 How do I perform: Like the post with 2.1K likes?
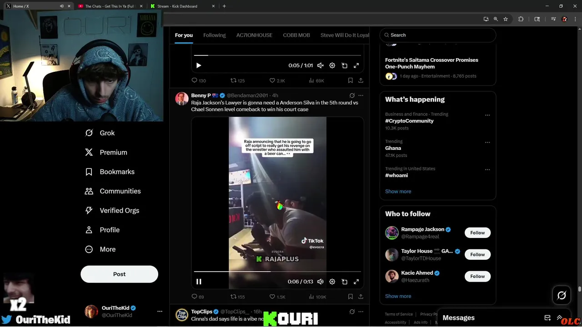tap(277, 80)
